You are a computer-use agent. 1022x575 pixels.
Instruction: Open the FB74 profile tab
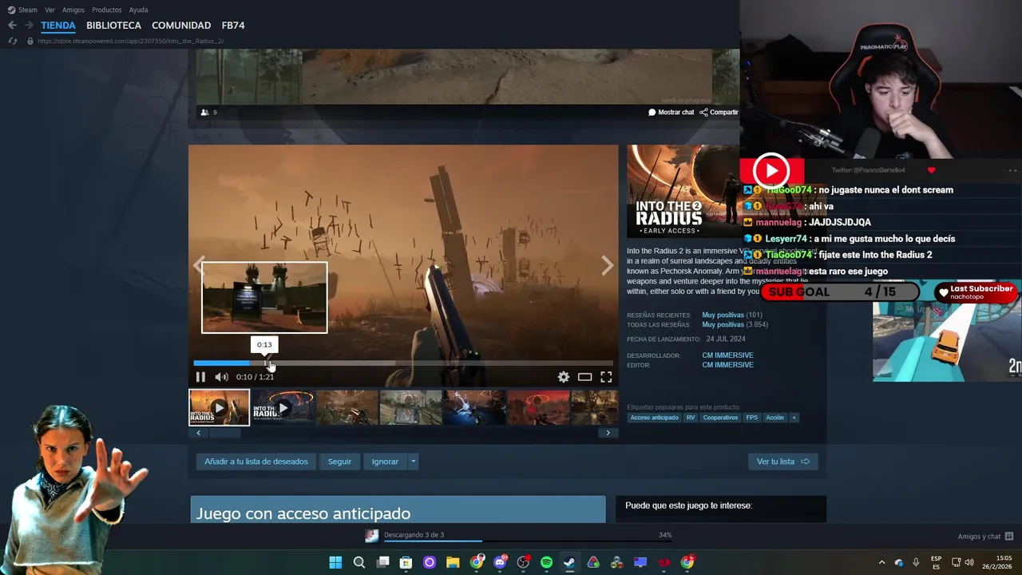(233, 26)
